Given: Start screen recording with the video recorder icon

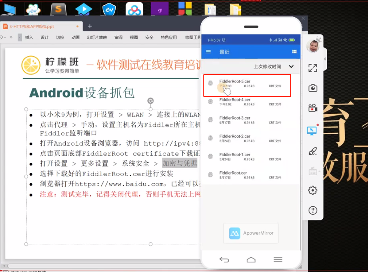Looking at the screenshot, I should coord(313,108).
